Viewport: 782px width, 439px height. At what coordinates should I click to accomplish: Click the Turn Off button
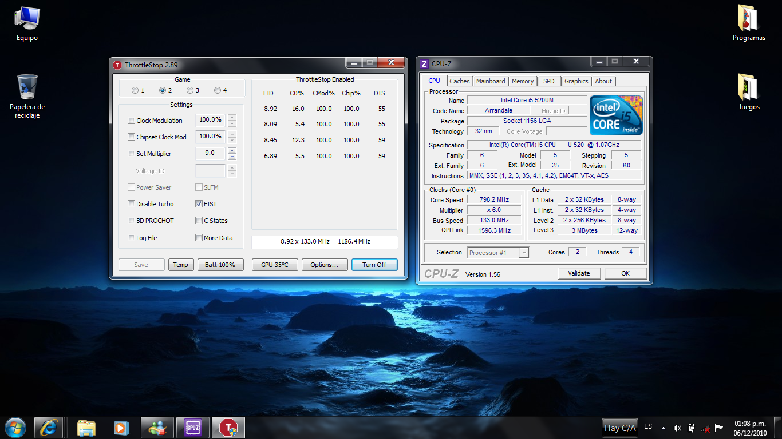pos(374,265)
